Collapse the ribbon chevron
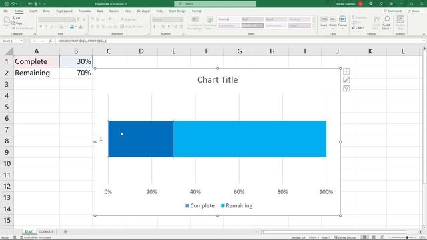Screen dimensions: 427x240 point(424,34)
